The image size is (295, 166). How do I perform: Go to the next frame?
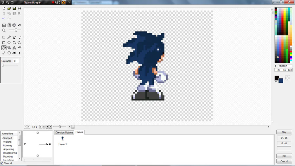point(41,127)
